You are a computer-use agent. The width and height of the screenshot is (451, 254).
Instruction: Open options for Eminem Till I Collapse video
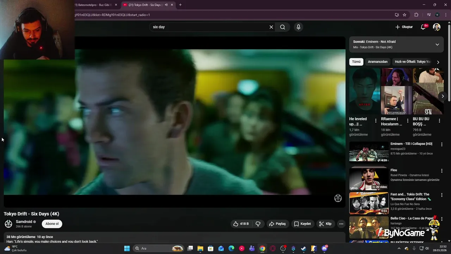[x=441, y=144]
